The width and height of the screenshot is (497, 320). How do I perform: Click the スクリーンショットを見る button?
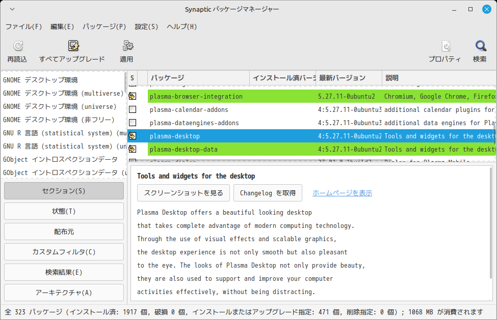click(x=184, y=193)
